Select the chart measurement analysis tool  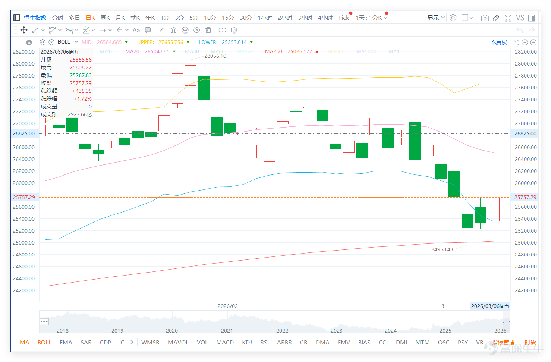[x=86, y=30]
